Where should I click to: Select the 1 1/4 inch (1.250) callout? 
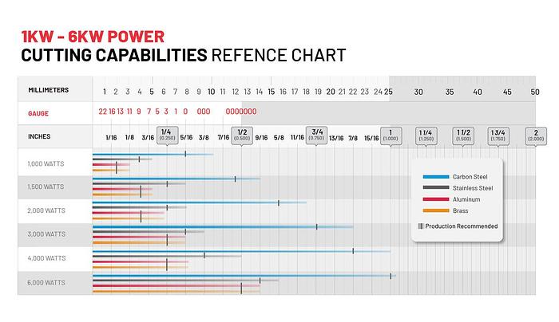[426, 135]
